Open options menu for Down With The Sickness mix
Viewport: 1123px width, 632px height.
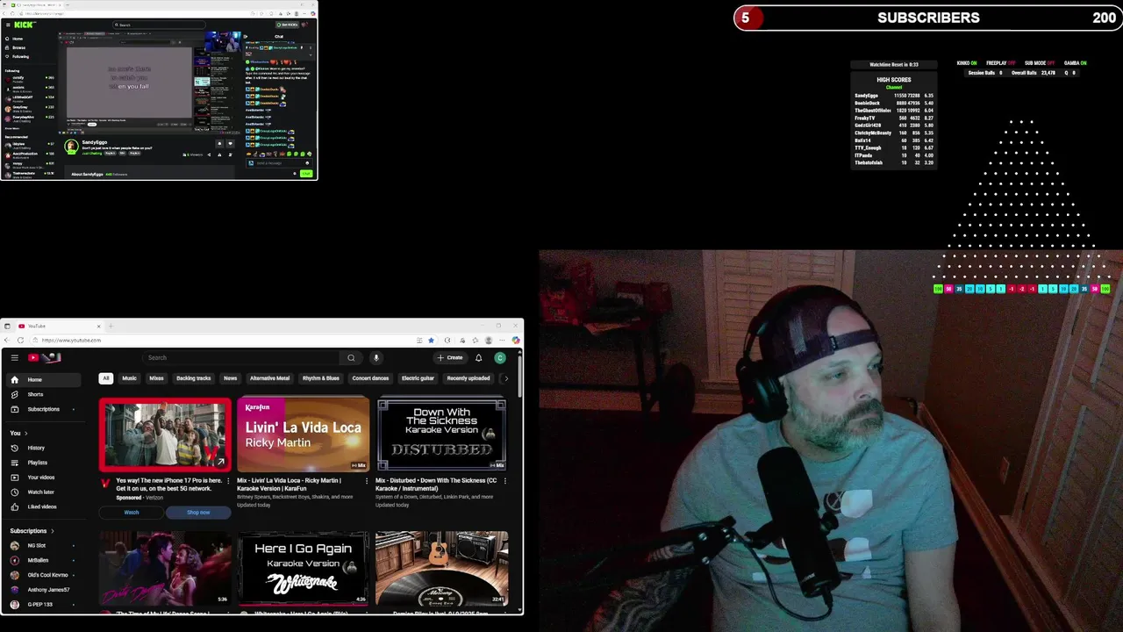pos(504,481)
